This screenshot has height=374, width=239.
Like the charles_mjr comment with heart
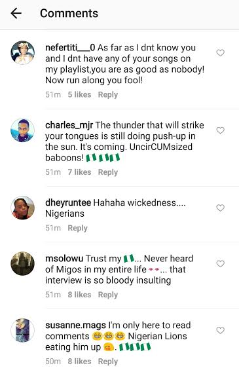(220, 130)
